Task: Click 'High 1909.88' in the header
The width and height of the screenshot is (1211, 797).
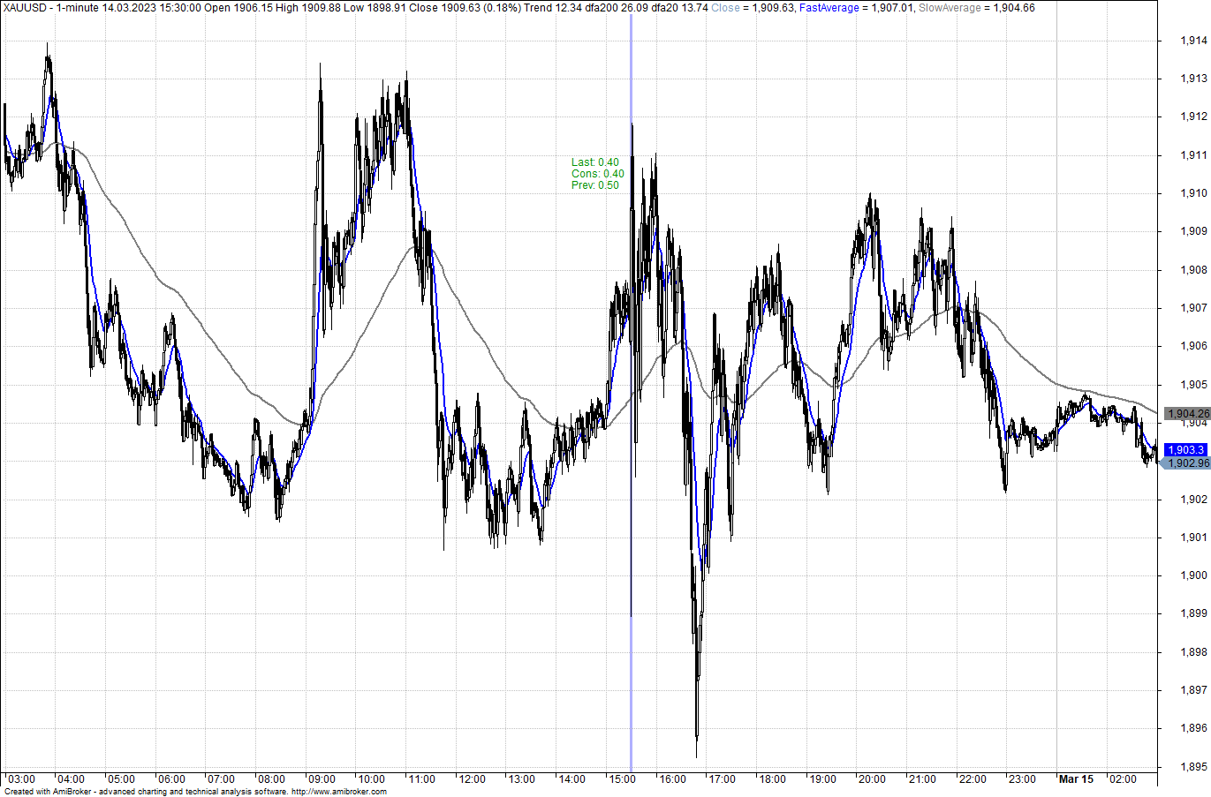Action: click(x=309, y=8)
